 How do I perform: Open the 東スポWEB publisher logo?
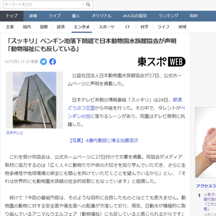(x=162, y=62)
